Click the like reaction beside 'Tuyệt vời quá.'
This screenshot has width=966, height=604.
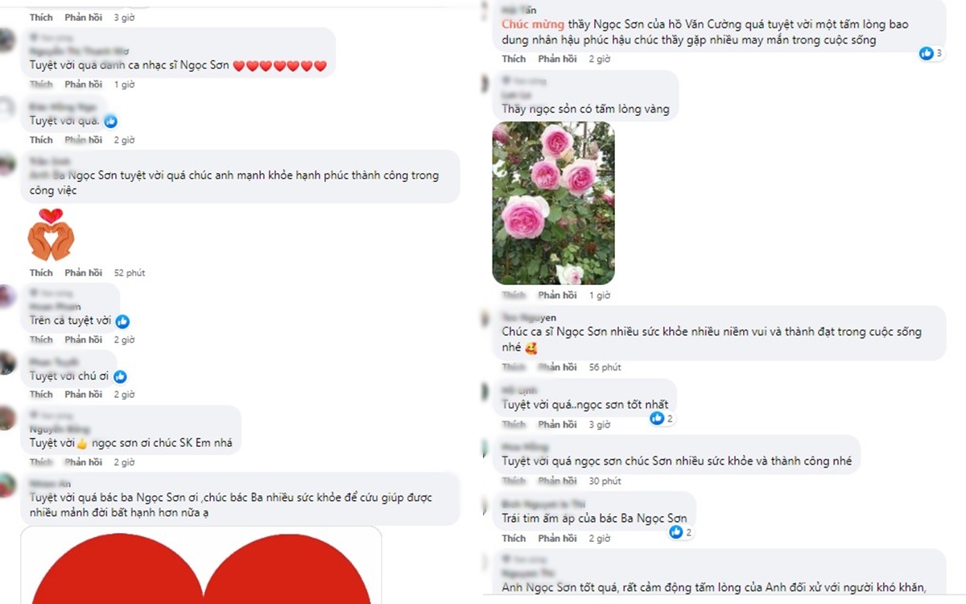tap(110, 121)
